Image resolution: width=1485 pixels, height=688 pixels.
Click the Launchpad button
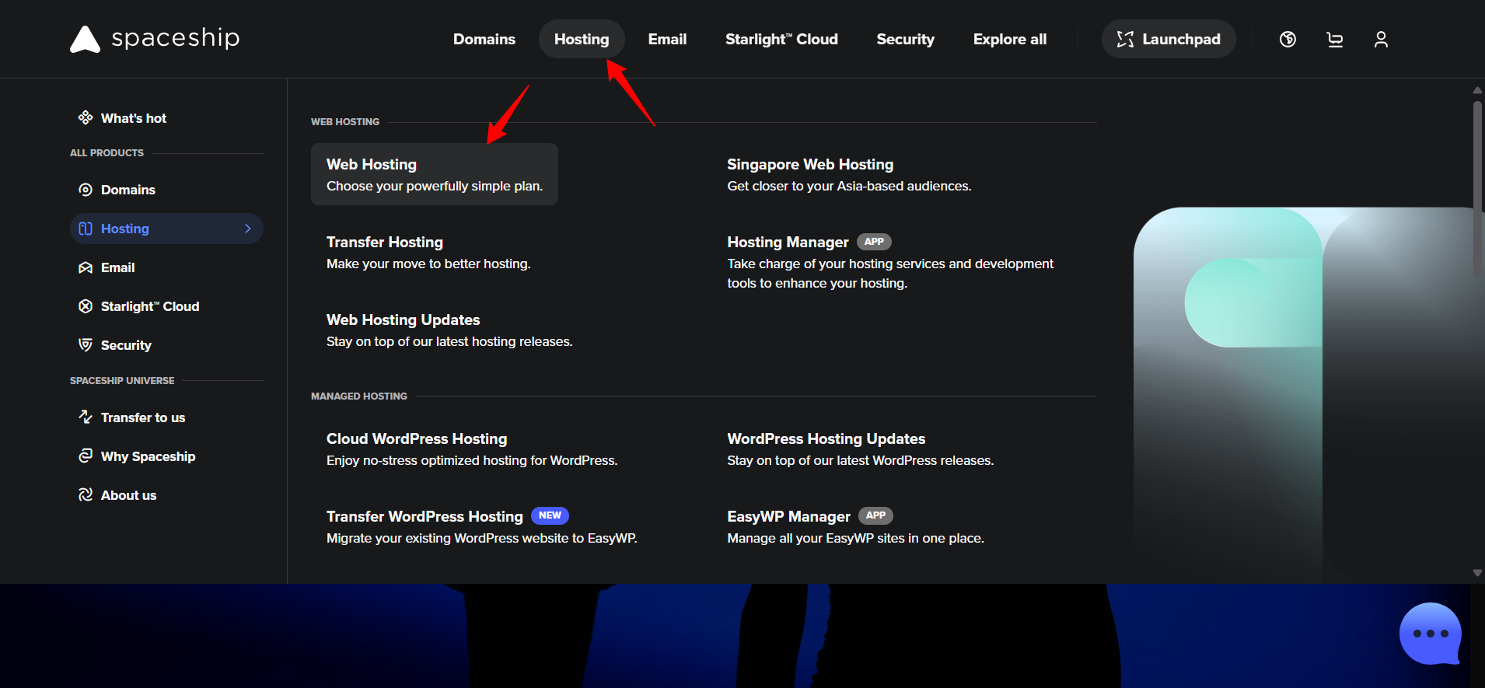click(1169, 39)
